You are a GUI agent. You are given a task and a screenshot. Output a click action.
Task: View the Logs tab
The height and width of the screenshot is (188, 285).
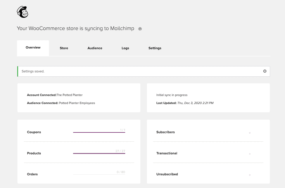[125, 48]
